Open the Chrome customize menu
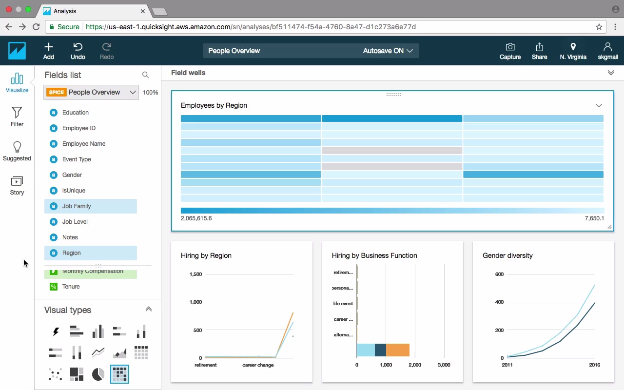The width and height of the screenshot is (624, 390). pyautogui.click(x=615, y=27)
